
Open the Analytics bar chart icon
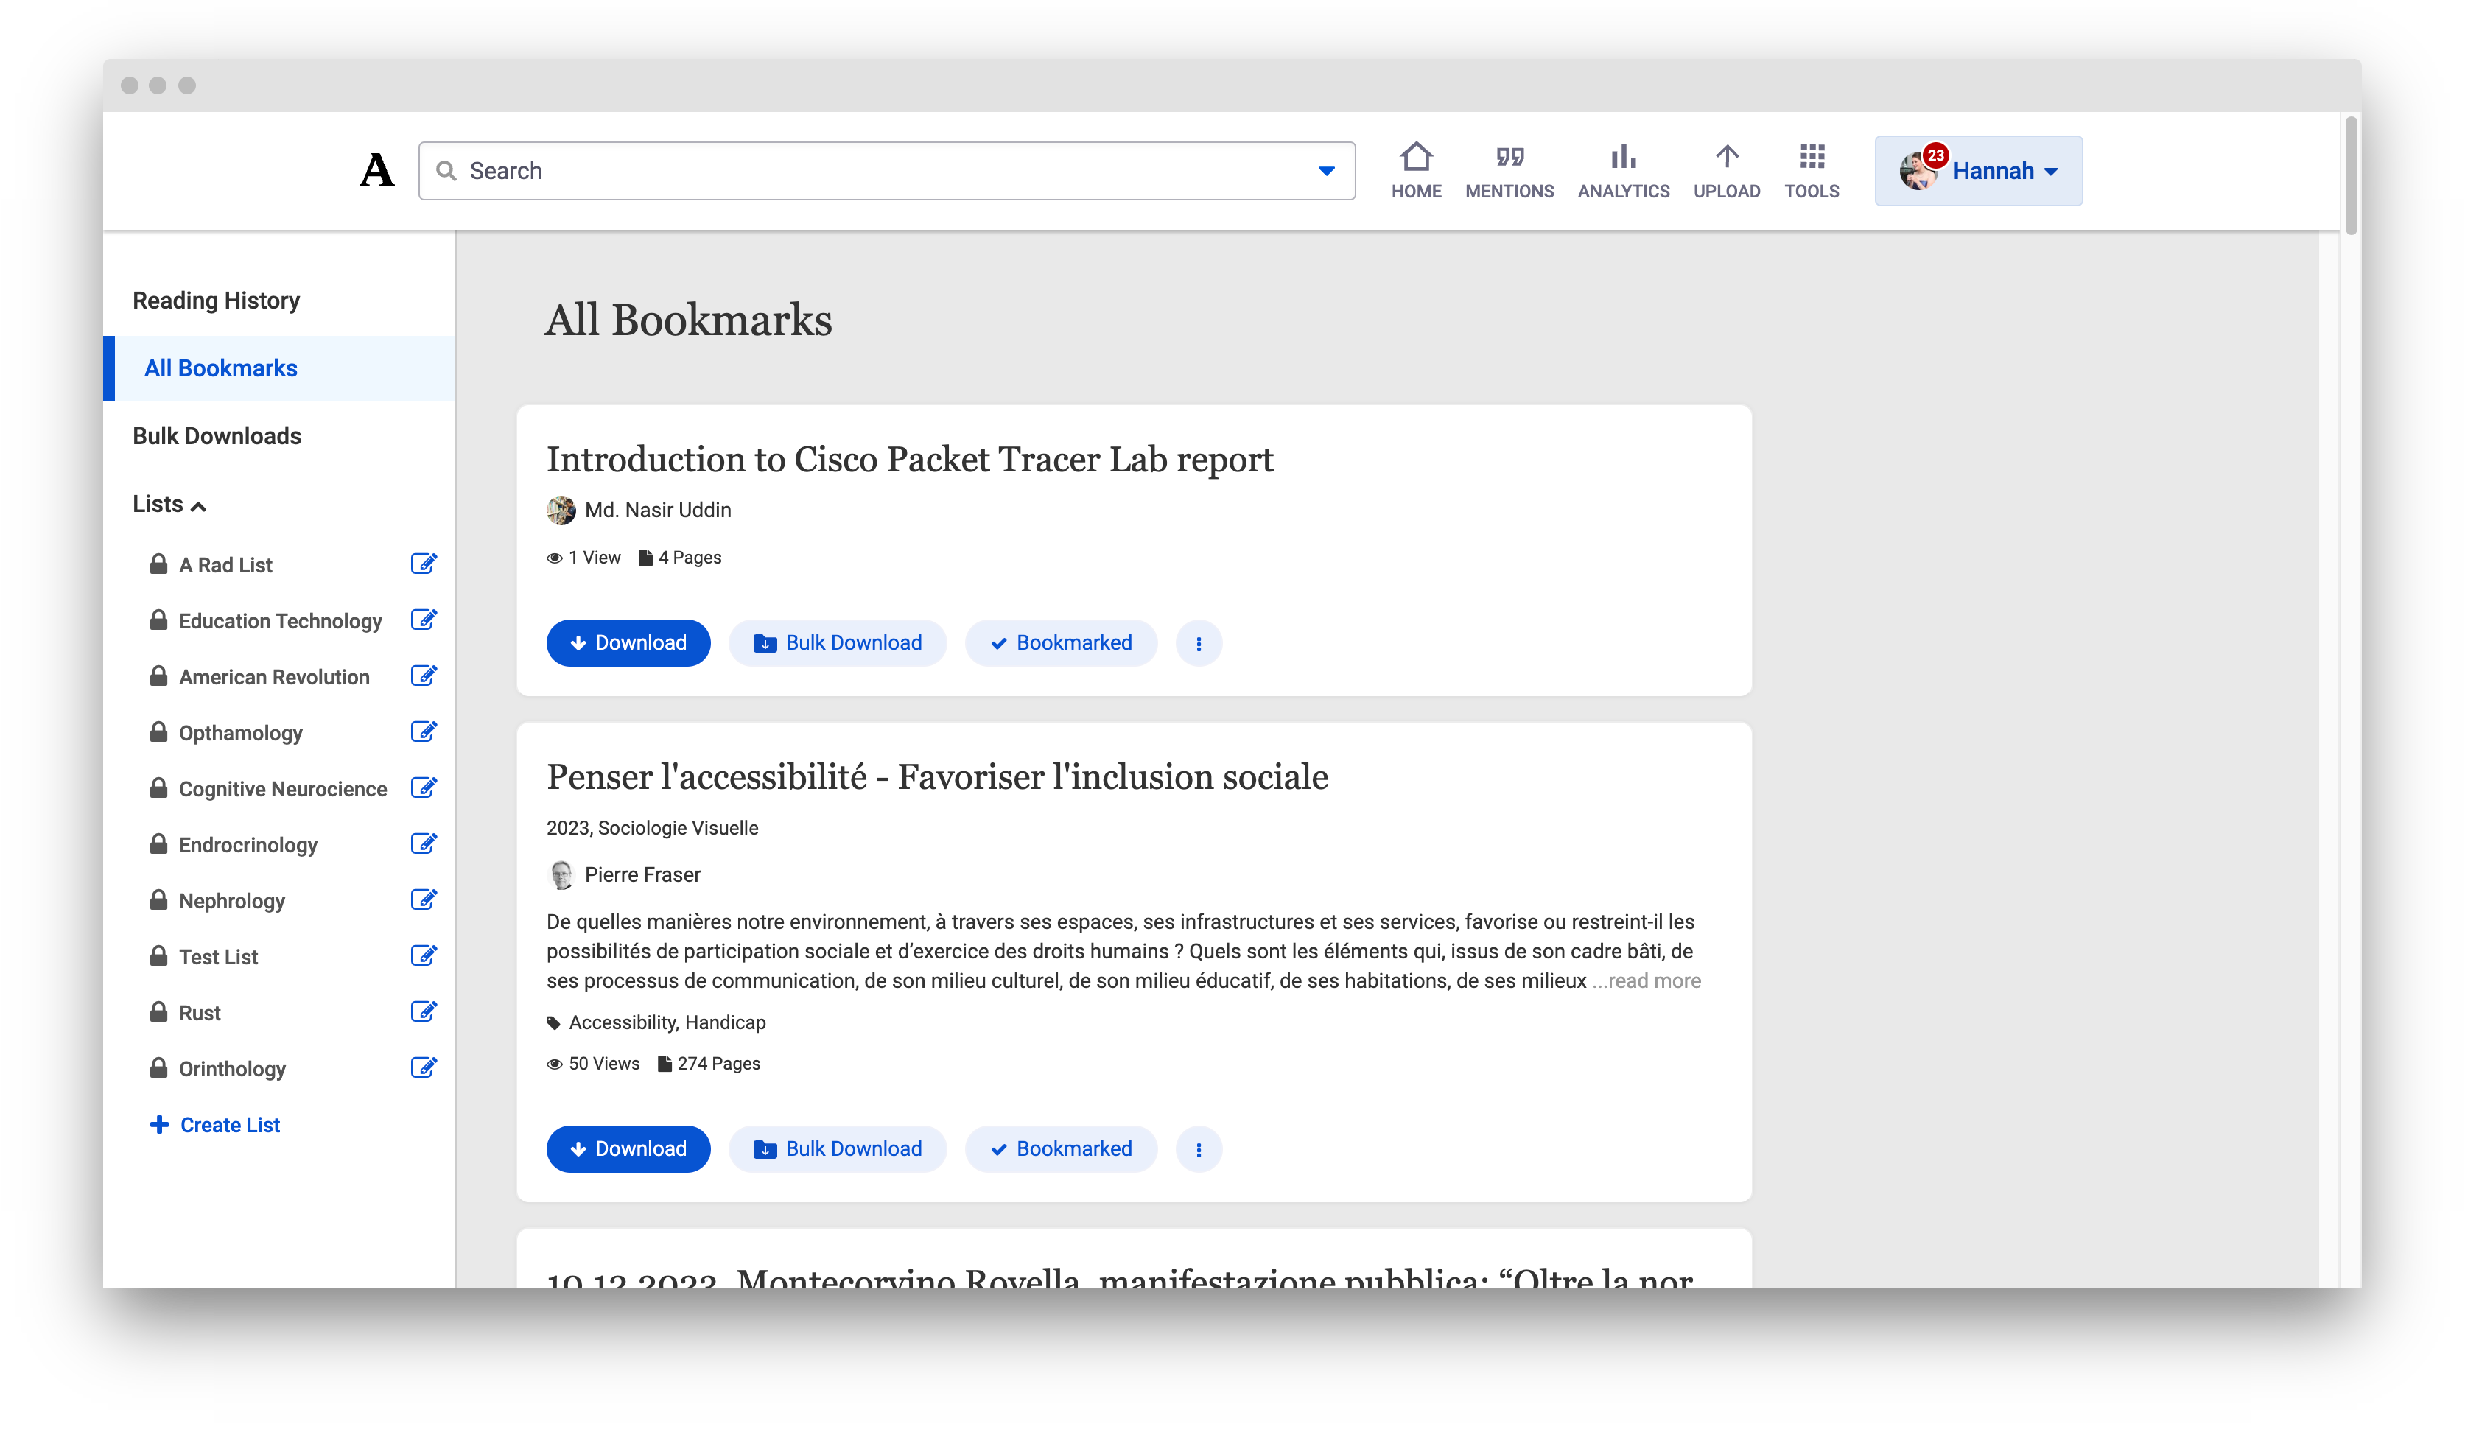coord(1623,158)
